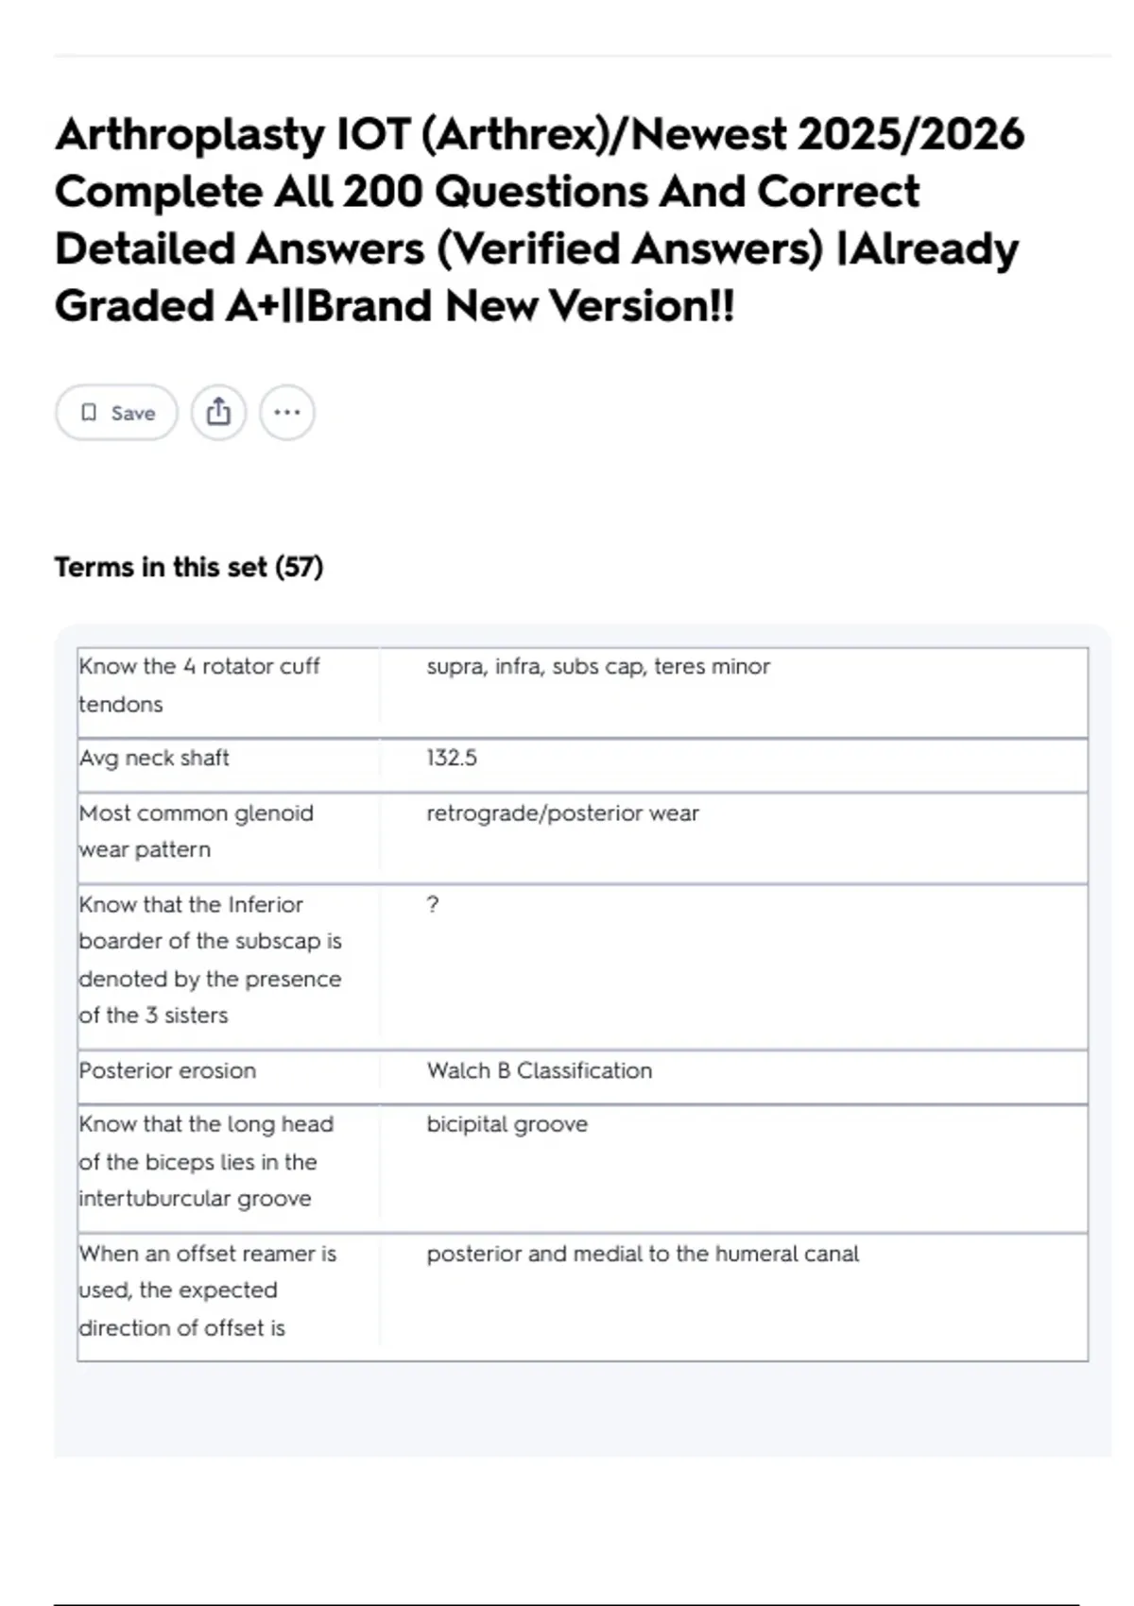Click the 'retrograde/posterior wear' definition

[562, 813]
